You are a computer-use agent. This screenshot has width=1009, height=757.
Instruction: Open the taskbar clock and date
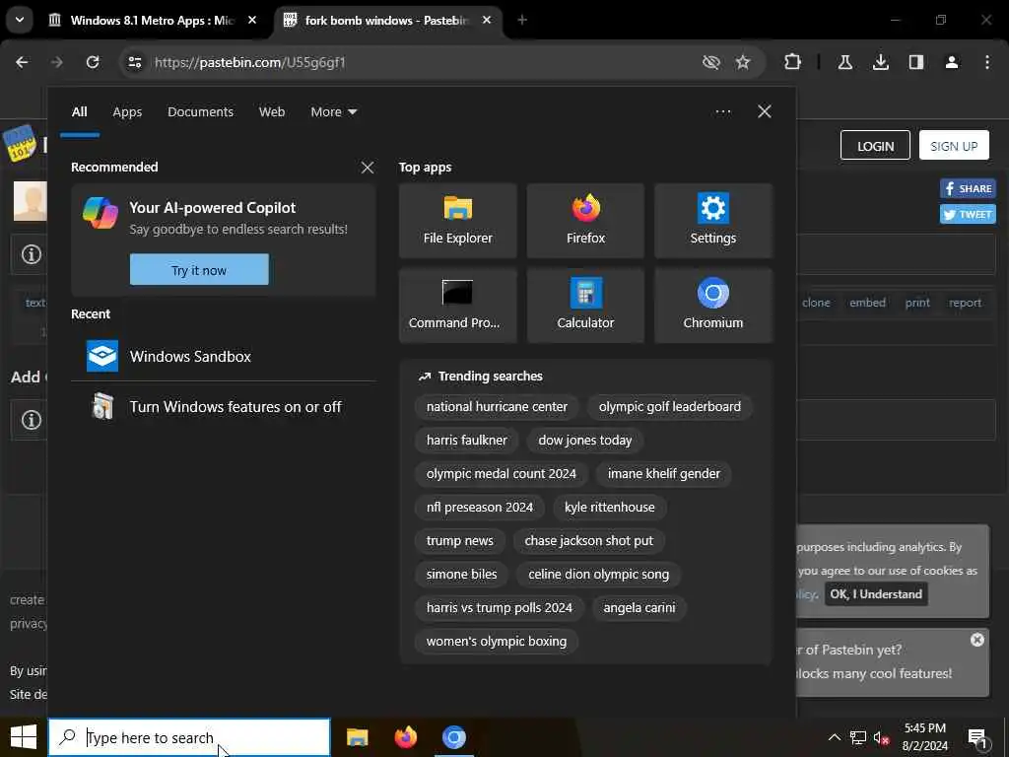click(924, 737)
